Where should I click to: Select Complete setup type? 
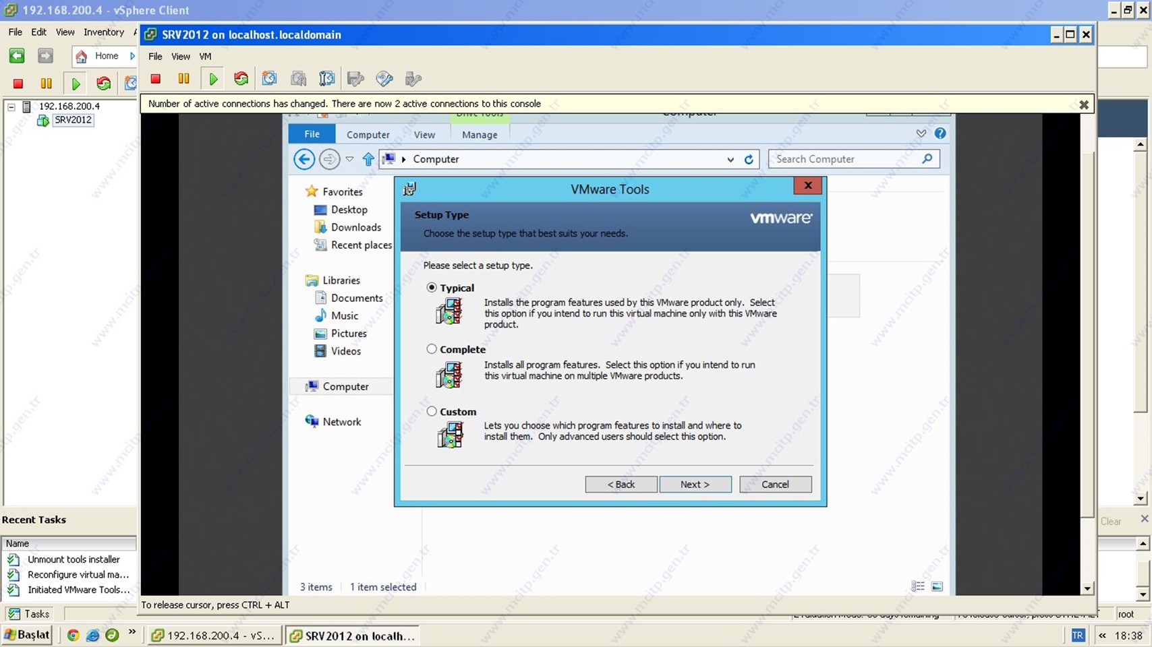(x=432, y=349)
